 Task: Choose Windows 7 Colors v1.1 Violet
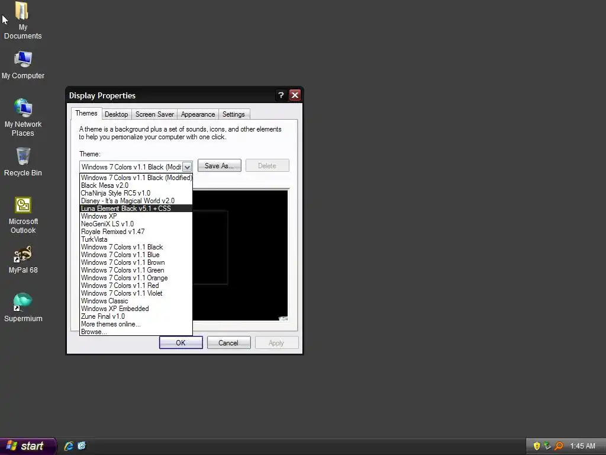[136, 293]
